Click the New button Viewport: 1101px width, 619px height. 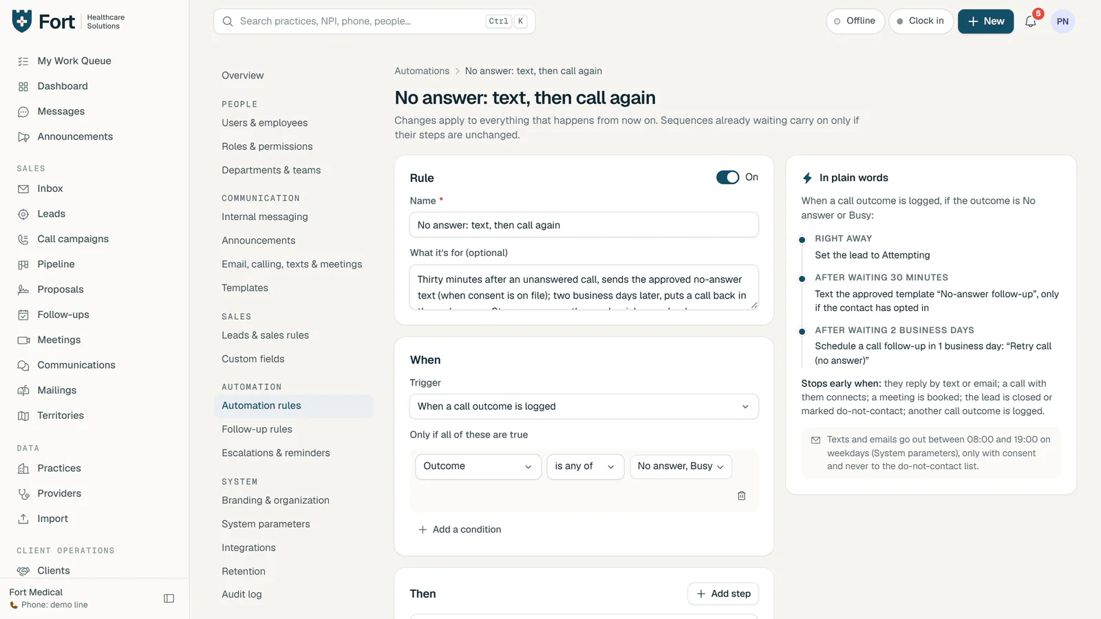pyautogui.click(x=985, y=21)
